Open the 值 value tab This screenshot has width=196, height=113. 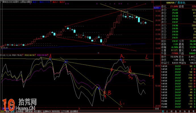click(189, 111)
